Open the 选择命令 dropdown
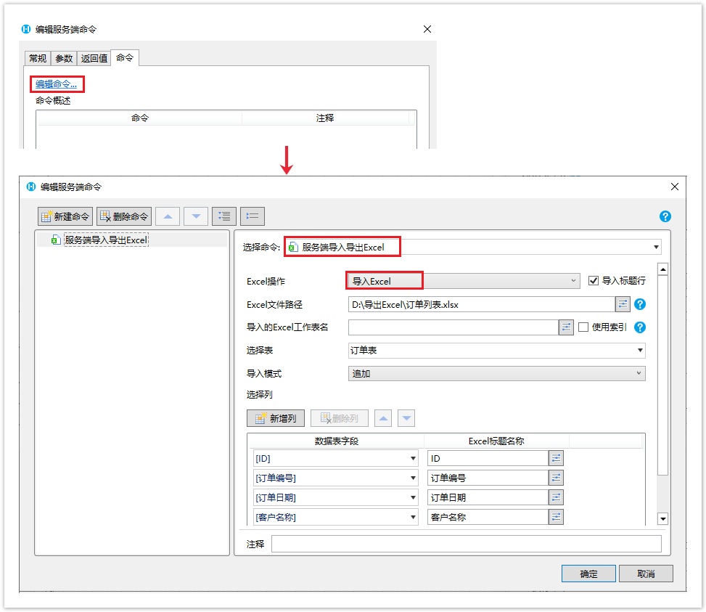The image size is (706, 612). pos(472,248)
